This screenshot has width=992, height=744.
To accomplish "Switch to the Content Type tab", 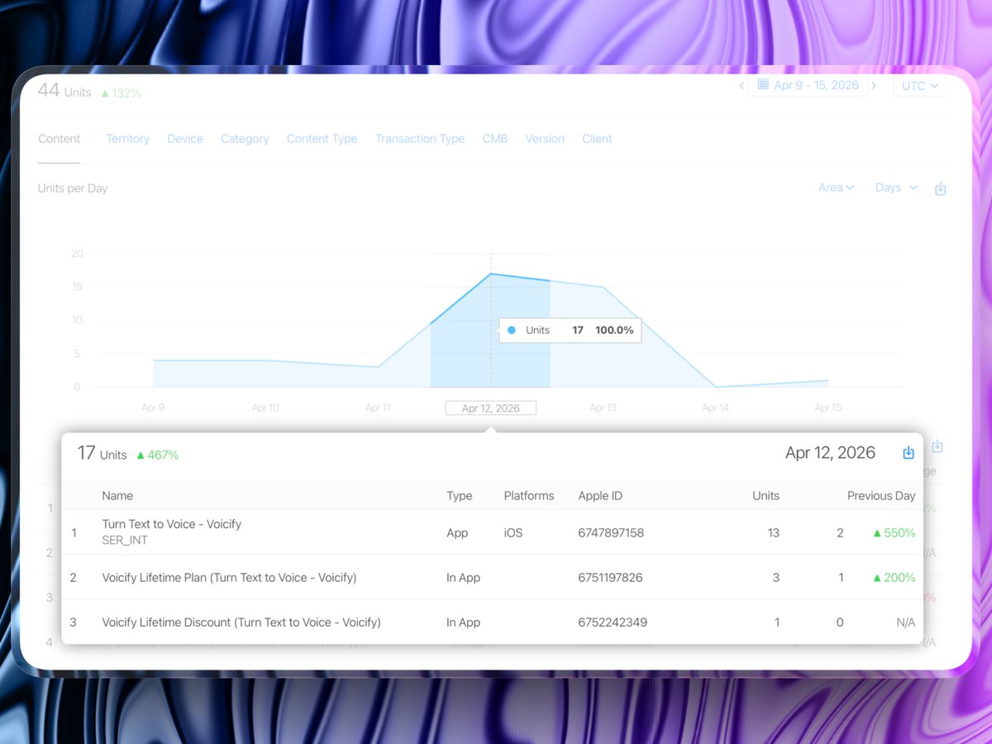I will tap(322, 139).
